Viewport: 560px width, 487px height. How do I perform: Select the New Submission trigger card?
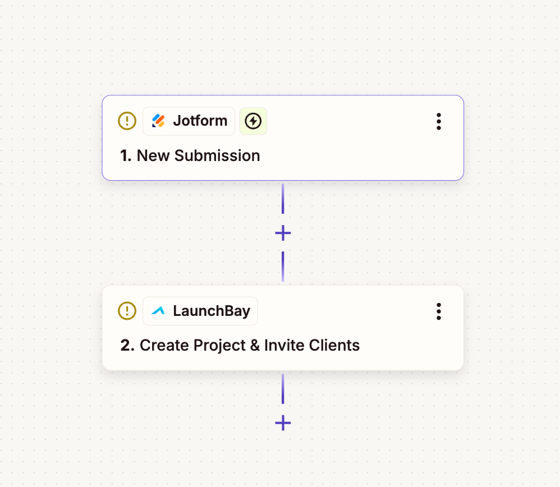[283, 138]
